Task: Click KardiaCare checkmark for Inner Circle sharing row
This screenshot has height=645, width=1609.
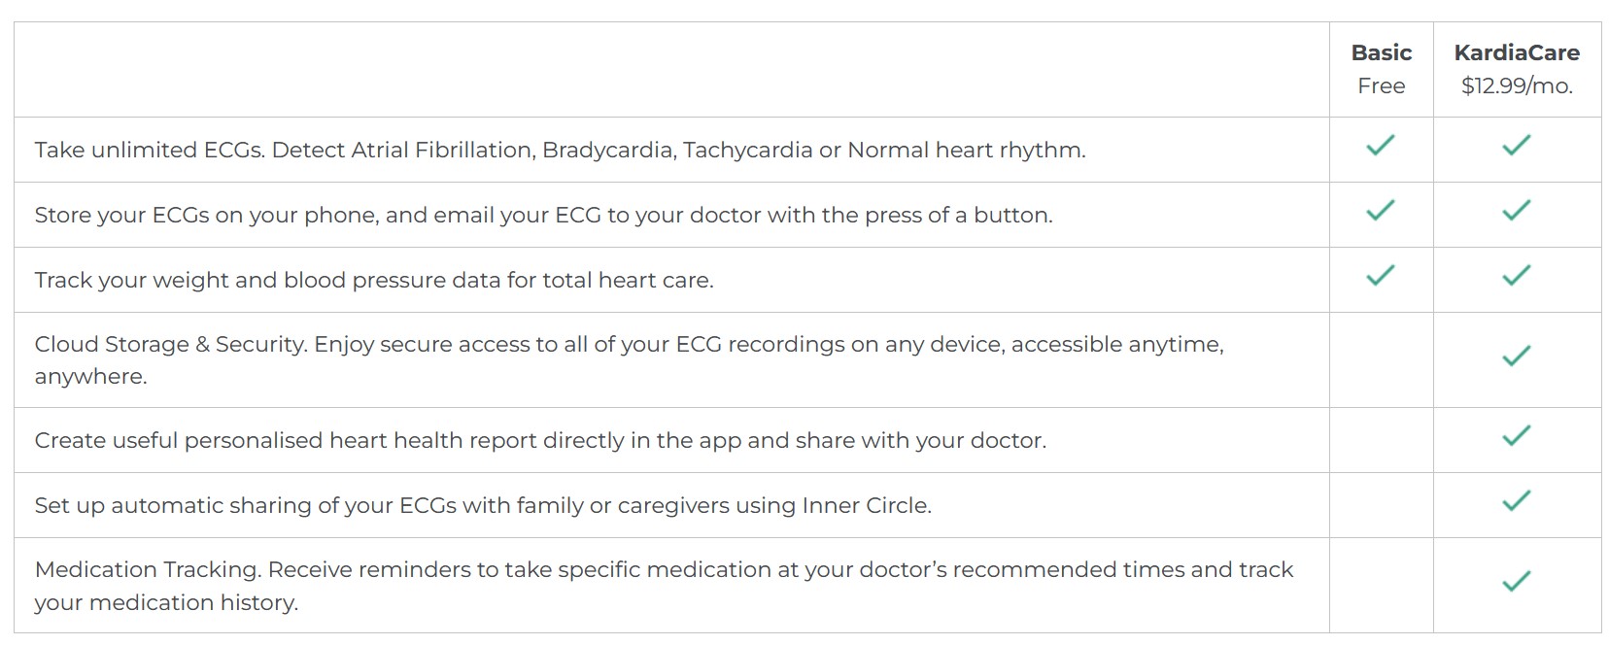Action: (1516, 501)
